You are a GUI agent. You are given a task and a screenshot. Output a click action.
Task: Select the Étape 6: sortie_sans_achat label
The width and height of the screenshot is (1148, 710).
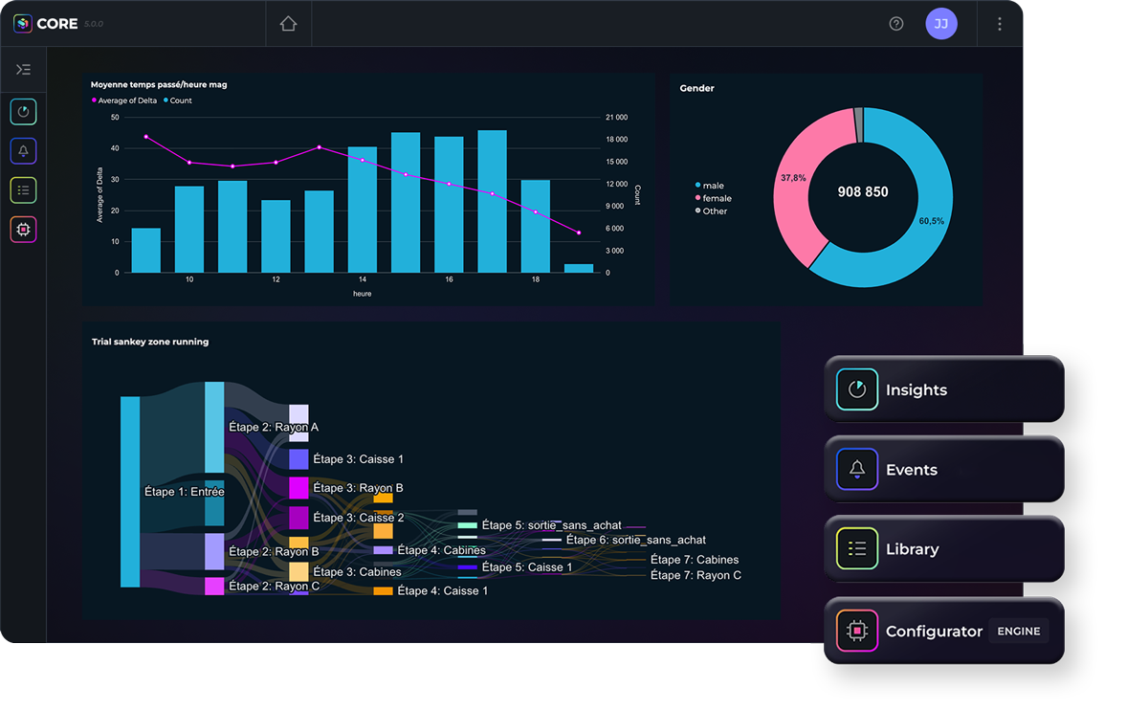636,540
